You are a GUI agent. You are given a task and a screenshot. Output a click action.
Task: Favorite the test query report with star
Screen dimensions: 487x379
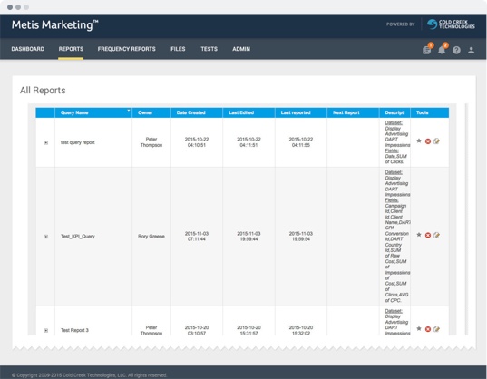(x=419, y=141)
